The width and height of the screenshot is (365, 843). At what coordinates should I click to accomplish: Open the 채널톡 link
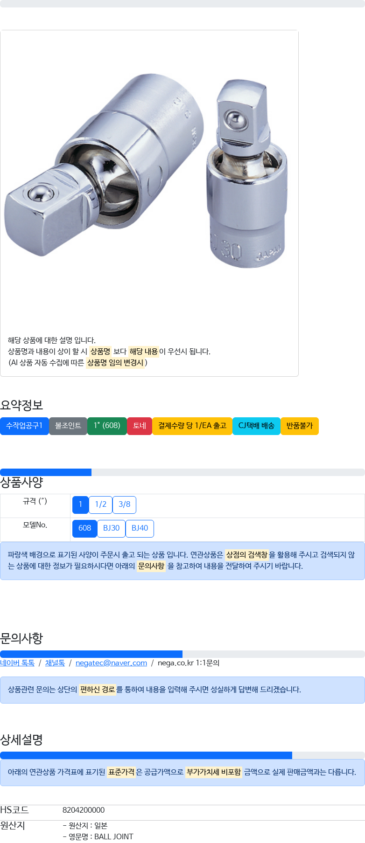tap(55, 663)
